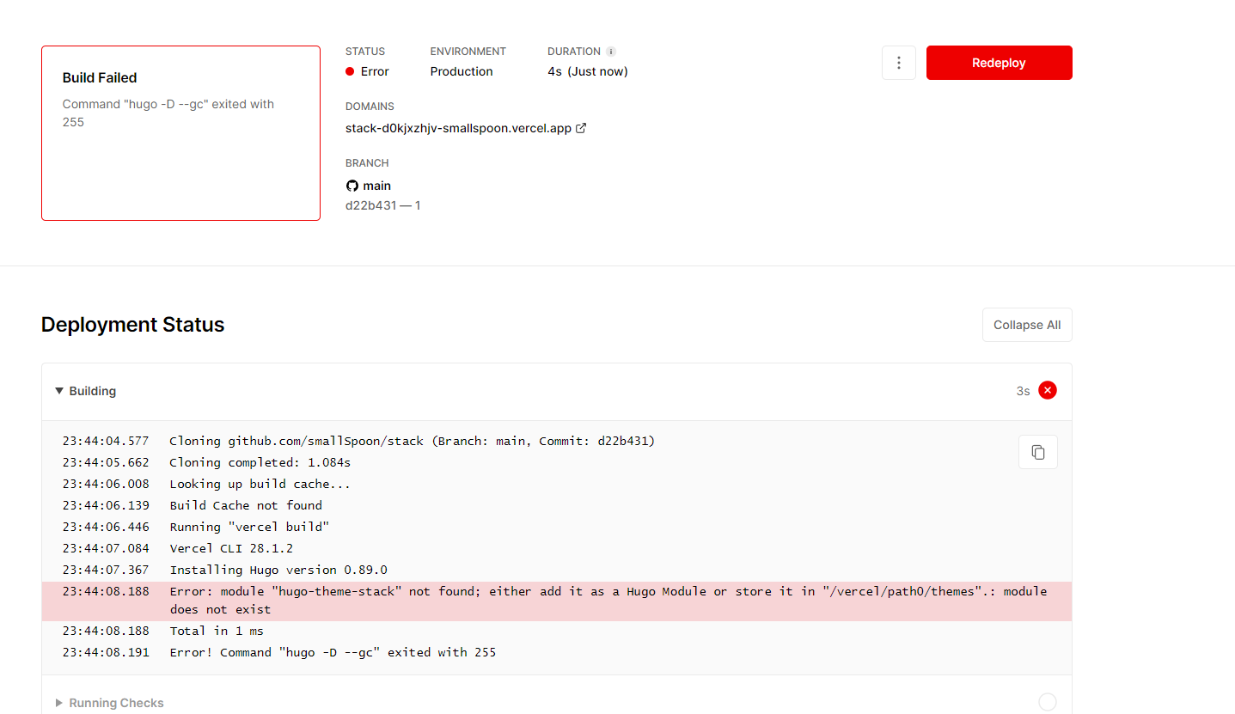Open the main branch link
The image size is (1235, 714).
pos(376,186)
